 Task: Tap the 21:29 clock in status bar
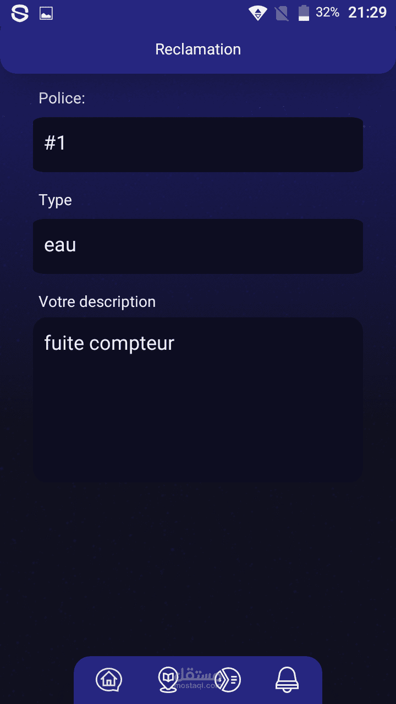tap(367, 13)
